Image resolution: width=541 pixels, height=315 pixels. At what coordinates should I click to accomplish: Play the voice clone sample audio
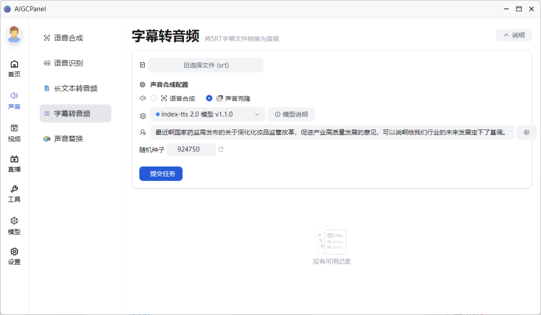[526, 132]
